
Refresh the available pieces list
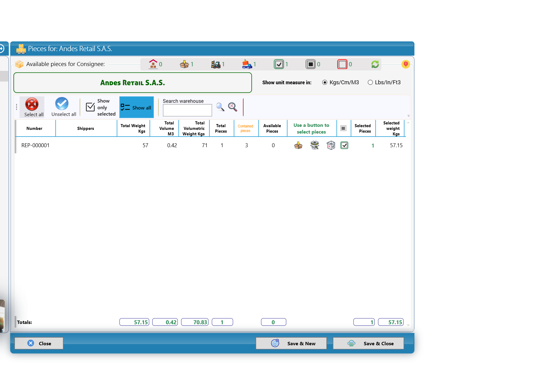375,64
